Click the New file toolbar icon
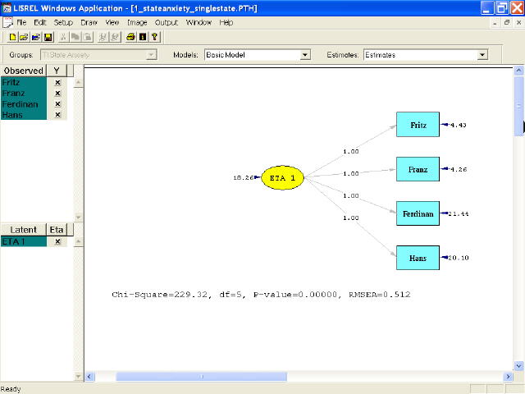 [12, 37]
